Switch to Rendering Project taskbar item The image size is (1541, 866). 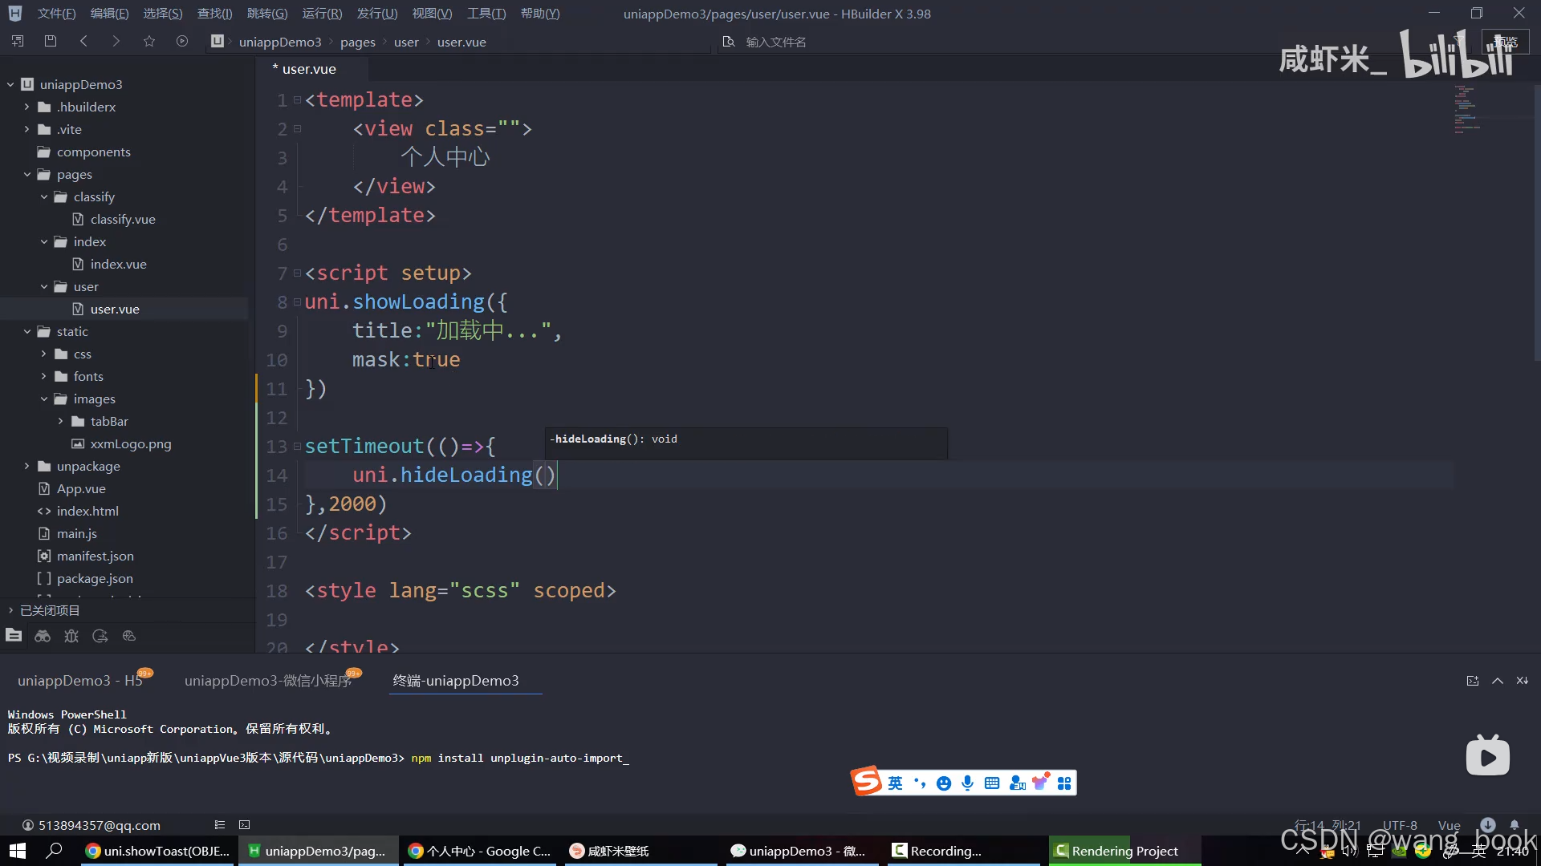1124,851
